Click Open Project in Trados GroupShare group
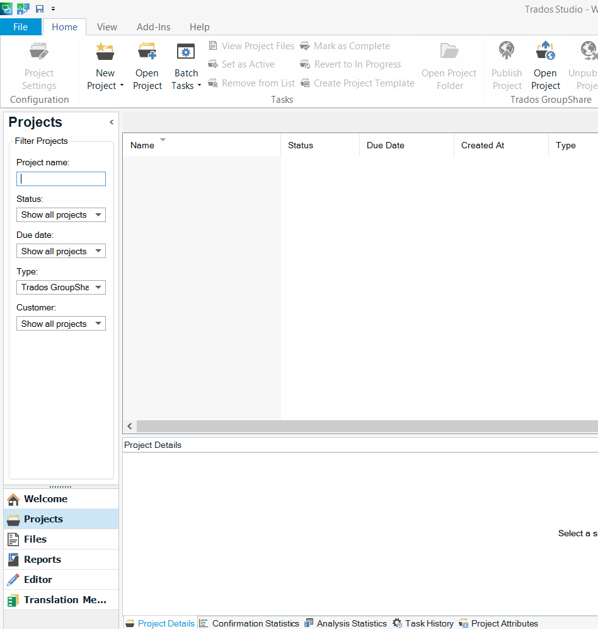This screenshot has height=629, width=598. [546, 67]
